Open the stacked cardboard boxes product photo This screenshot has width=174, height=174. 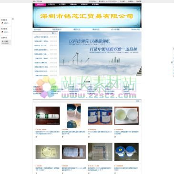(x=100, y=152)
